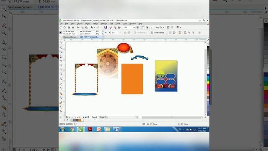Select the Pick tool in the toolbox
268x151 pixels.
pyautogui.click(x=61, y=38)
